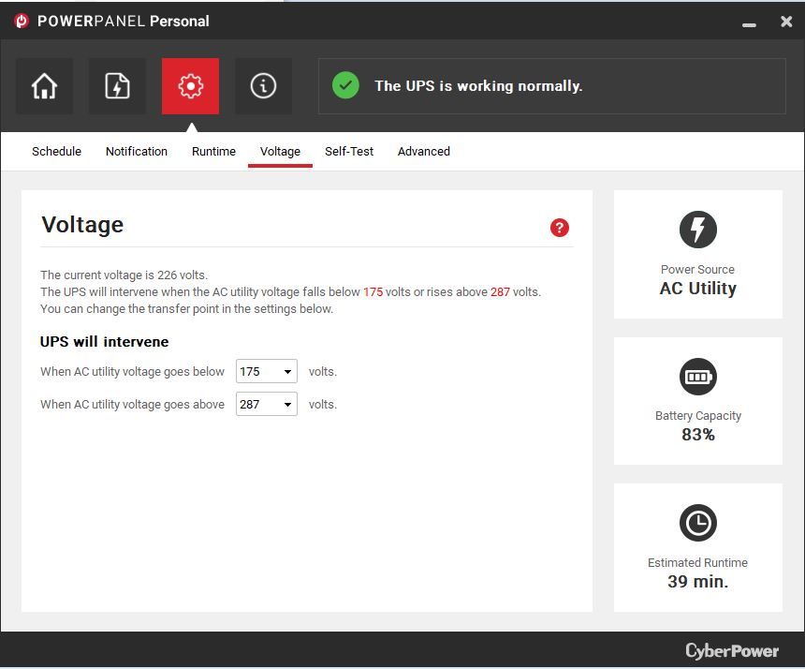The height and width of the screenshot is (669, 805).
Task: Click 'The current voltage is 226 volts.' text
Action: 124,275
